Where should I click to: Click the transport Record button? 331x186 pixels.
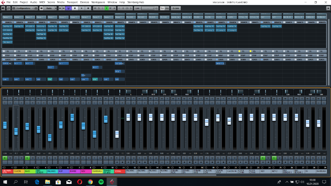[x=88, y=8]
